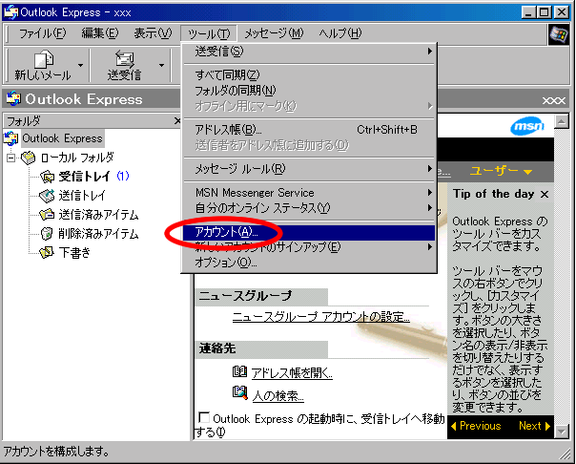This screenshot has width=576, height=464.
Task: Click the address book icon by アドレス帳を開く
Action: (x=239, y=371)
